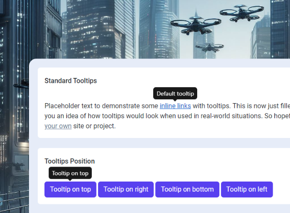
Task: Open the "your own" link
Action: click(58, 126)
